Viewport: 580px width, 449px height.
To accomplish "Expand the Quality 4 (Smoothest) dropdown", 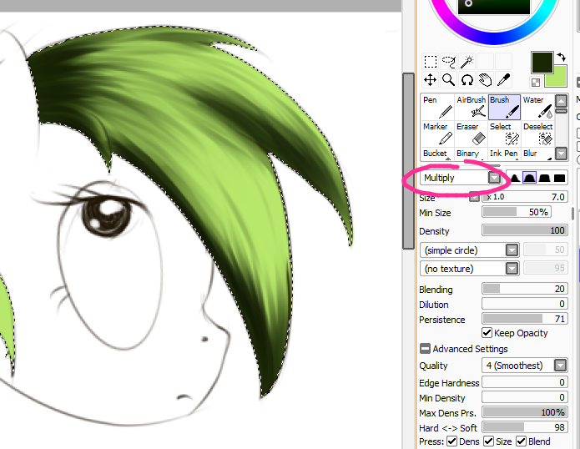I will tap(558, 366).
